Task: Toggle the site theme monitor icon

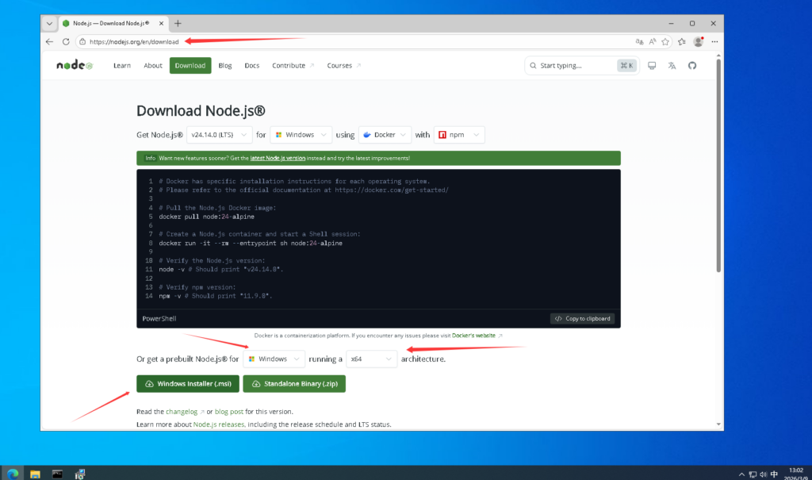Action: coord(652,66)
